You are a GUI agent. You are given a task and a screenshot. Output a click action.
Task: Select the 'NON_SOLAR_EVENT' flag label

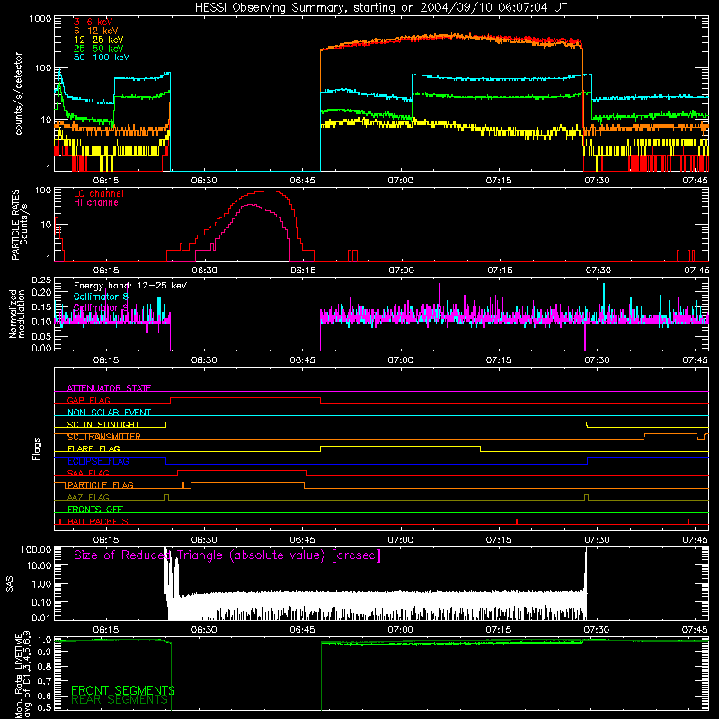coord(109,413)
